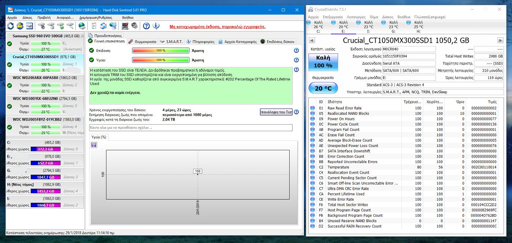Click the disk magnifier surface test toolbar icon
This screenshot has height=243, width=512.
70,26
